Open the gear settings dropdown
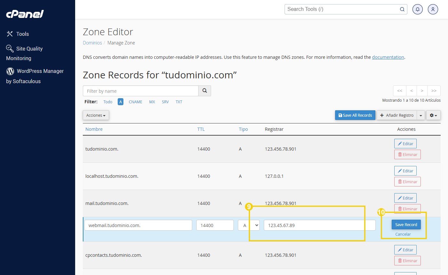The image size is (448, 275). tap(433, 115)
